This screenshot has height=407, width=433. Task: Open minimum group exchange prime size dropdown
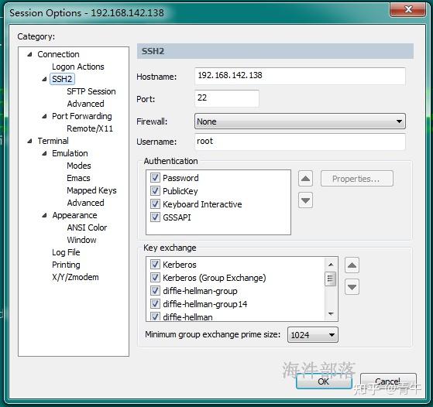click(313, 335)
